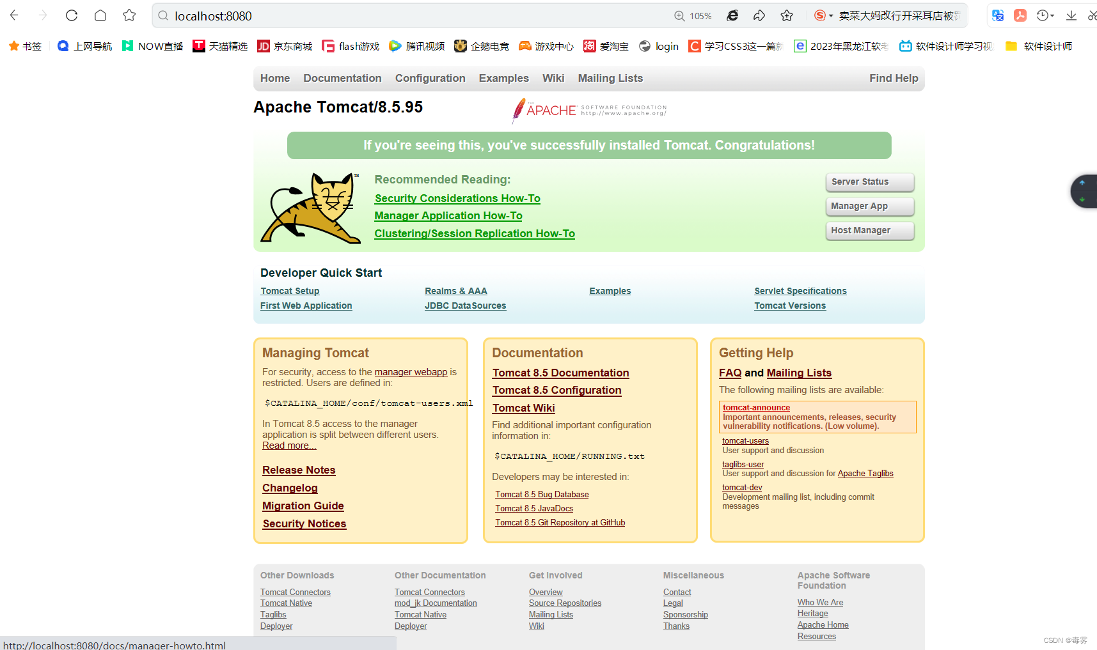Click the translate icon in the toolbar
Image resolution: width=1097 pixels, height=650 pixels.
pyautogui.click(x=997, y=15)
